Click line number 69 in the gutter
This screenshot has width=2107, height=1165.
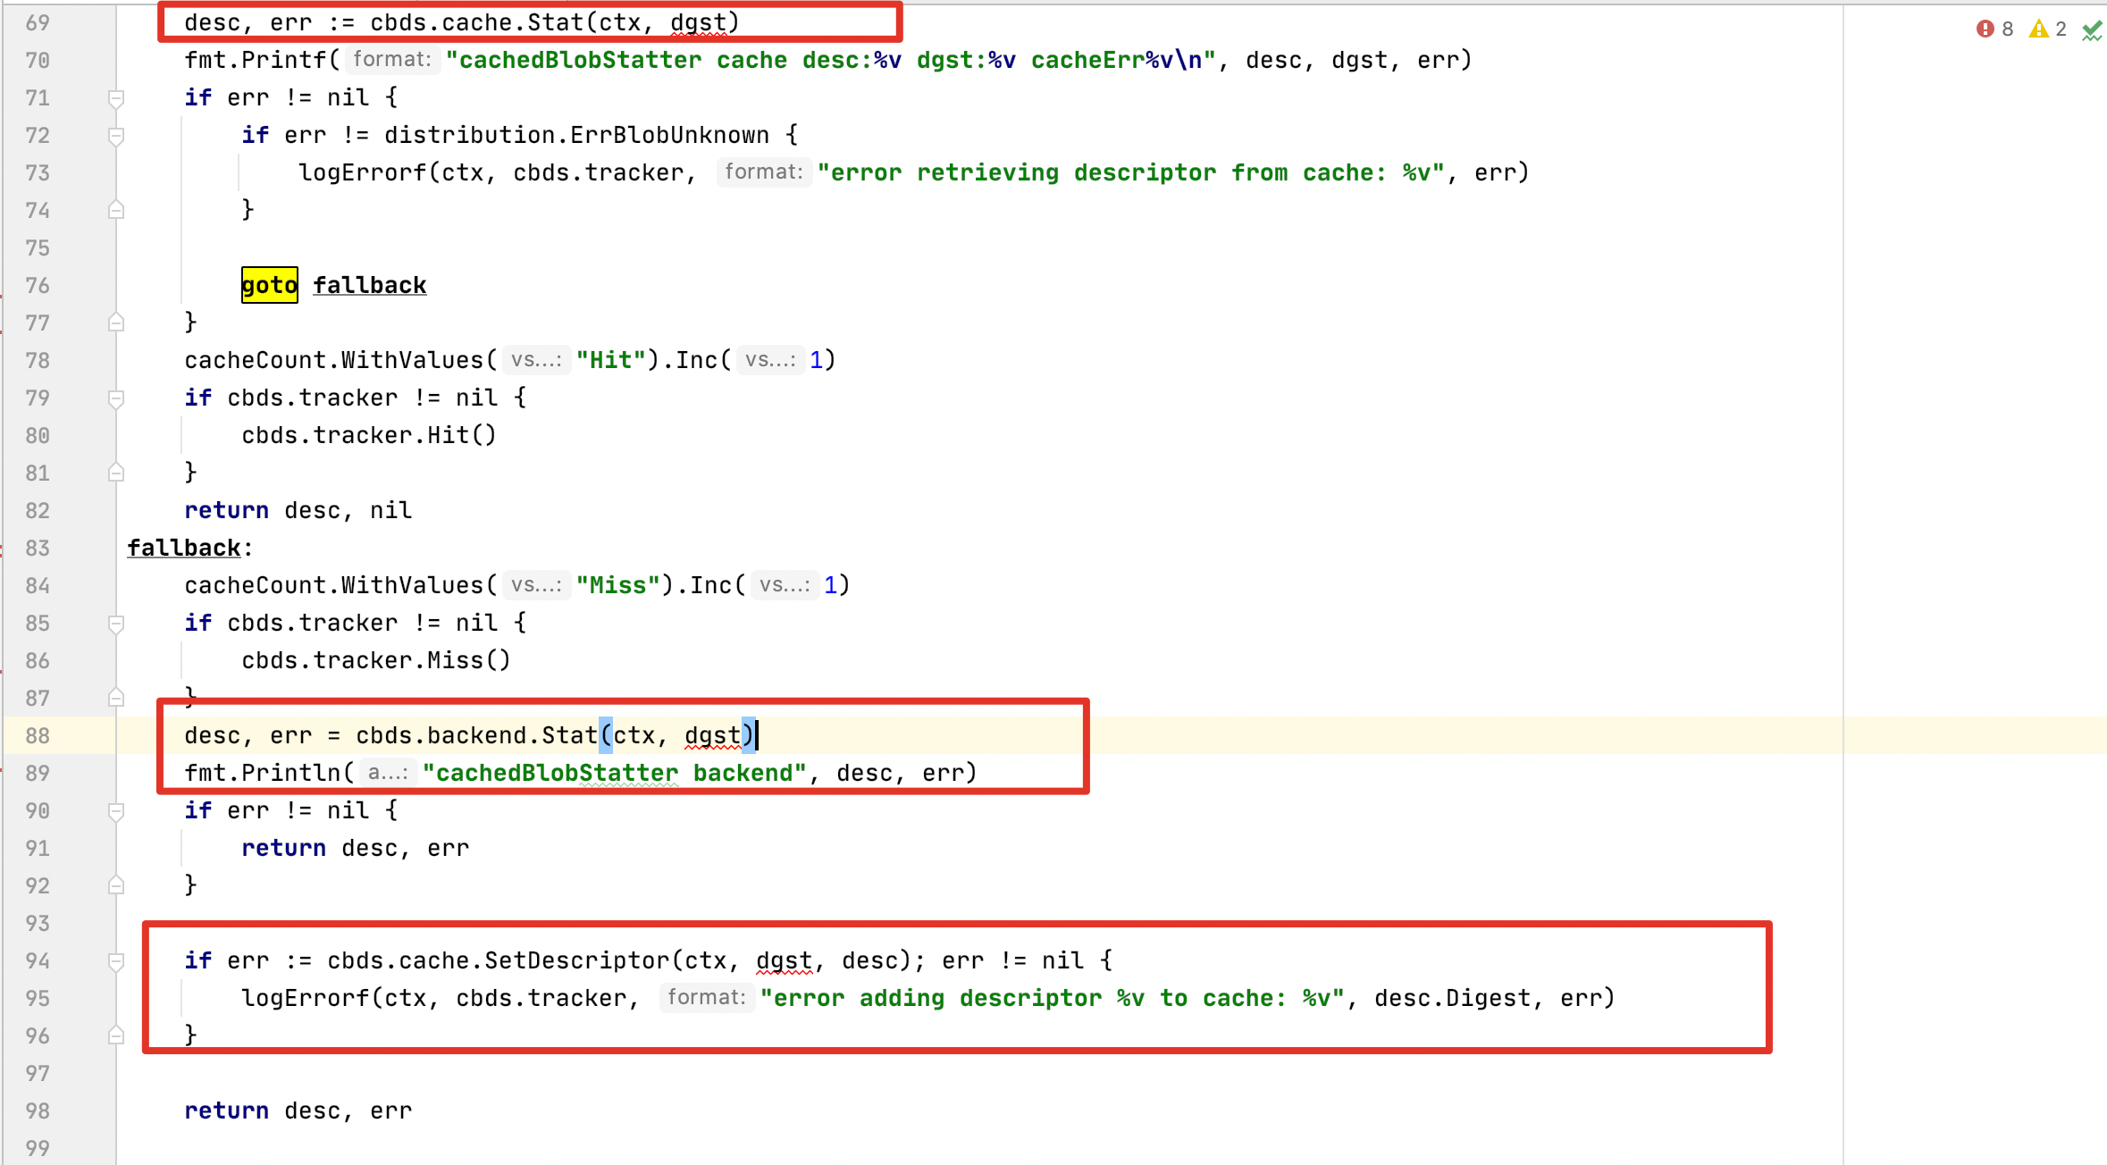click(x=38, y=22)
